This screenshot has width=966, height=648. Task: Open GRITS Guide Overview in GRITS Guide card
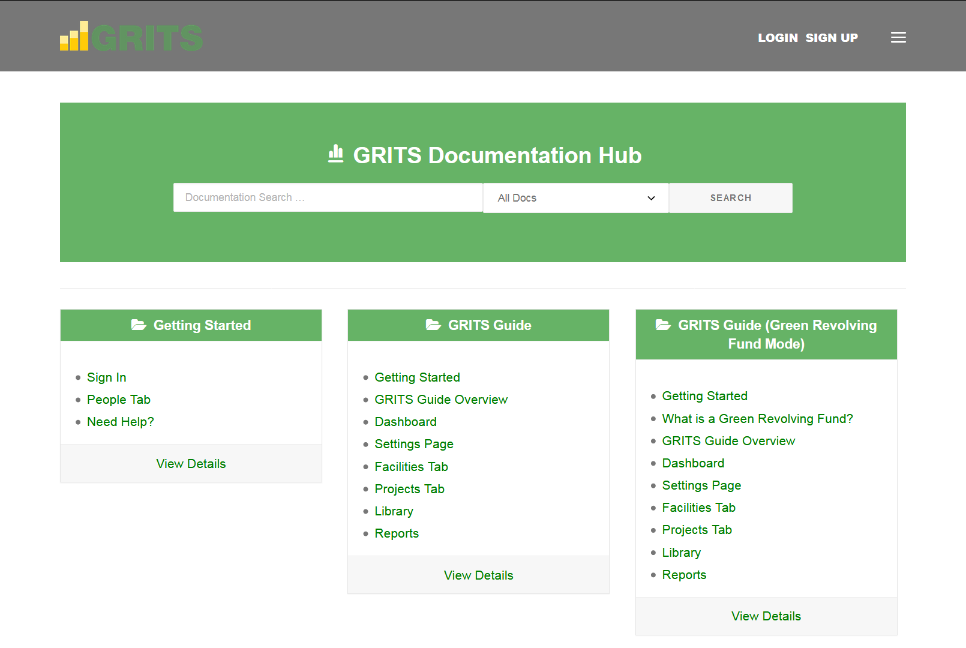(441, 400)
